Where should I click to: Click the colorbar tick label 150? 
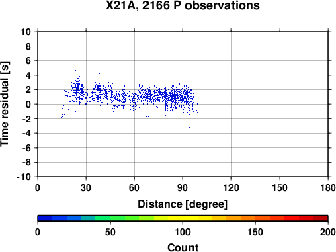tap(255, 232)
